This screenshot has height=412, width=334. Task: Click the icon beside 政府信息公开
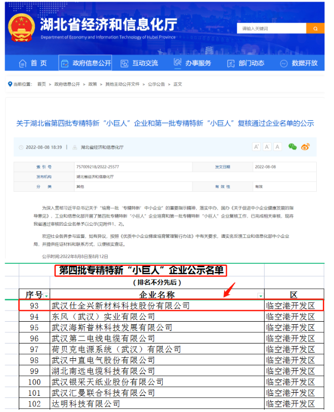point(64,63)
